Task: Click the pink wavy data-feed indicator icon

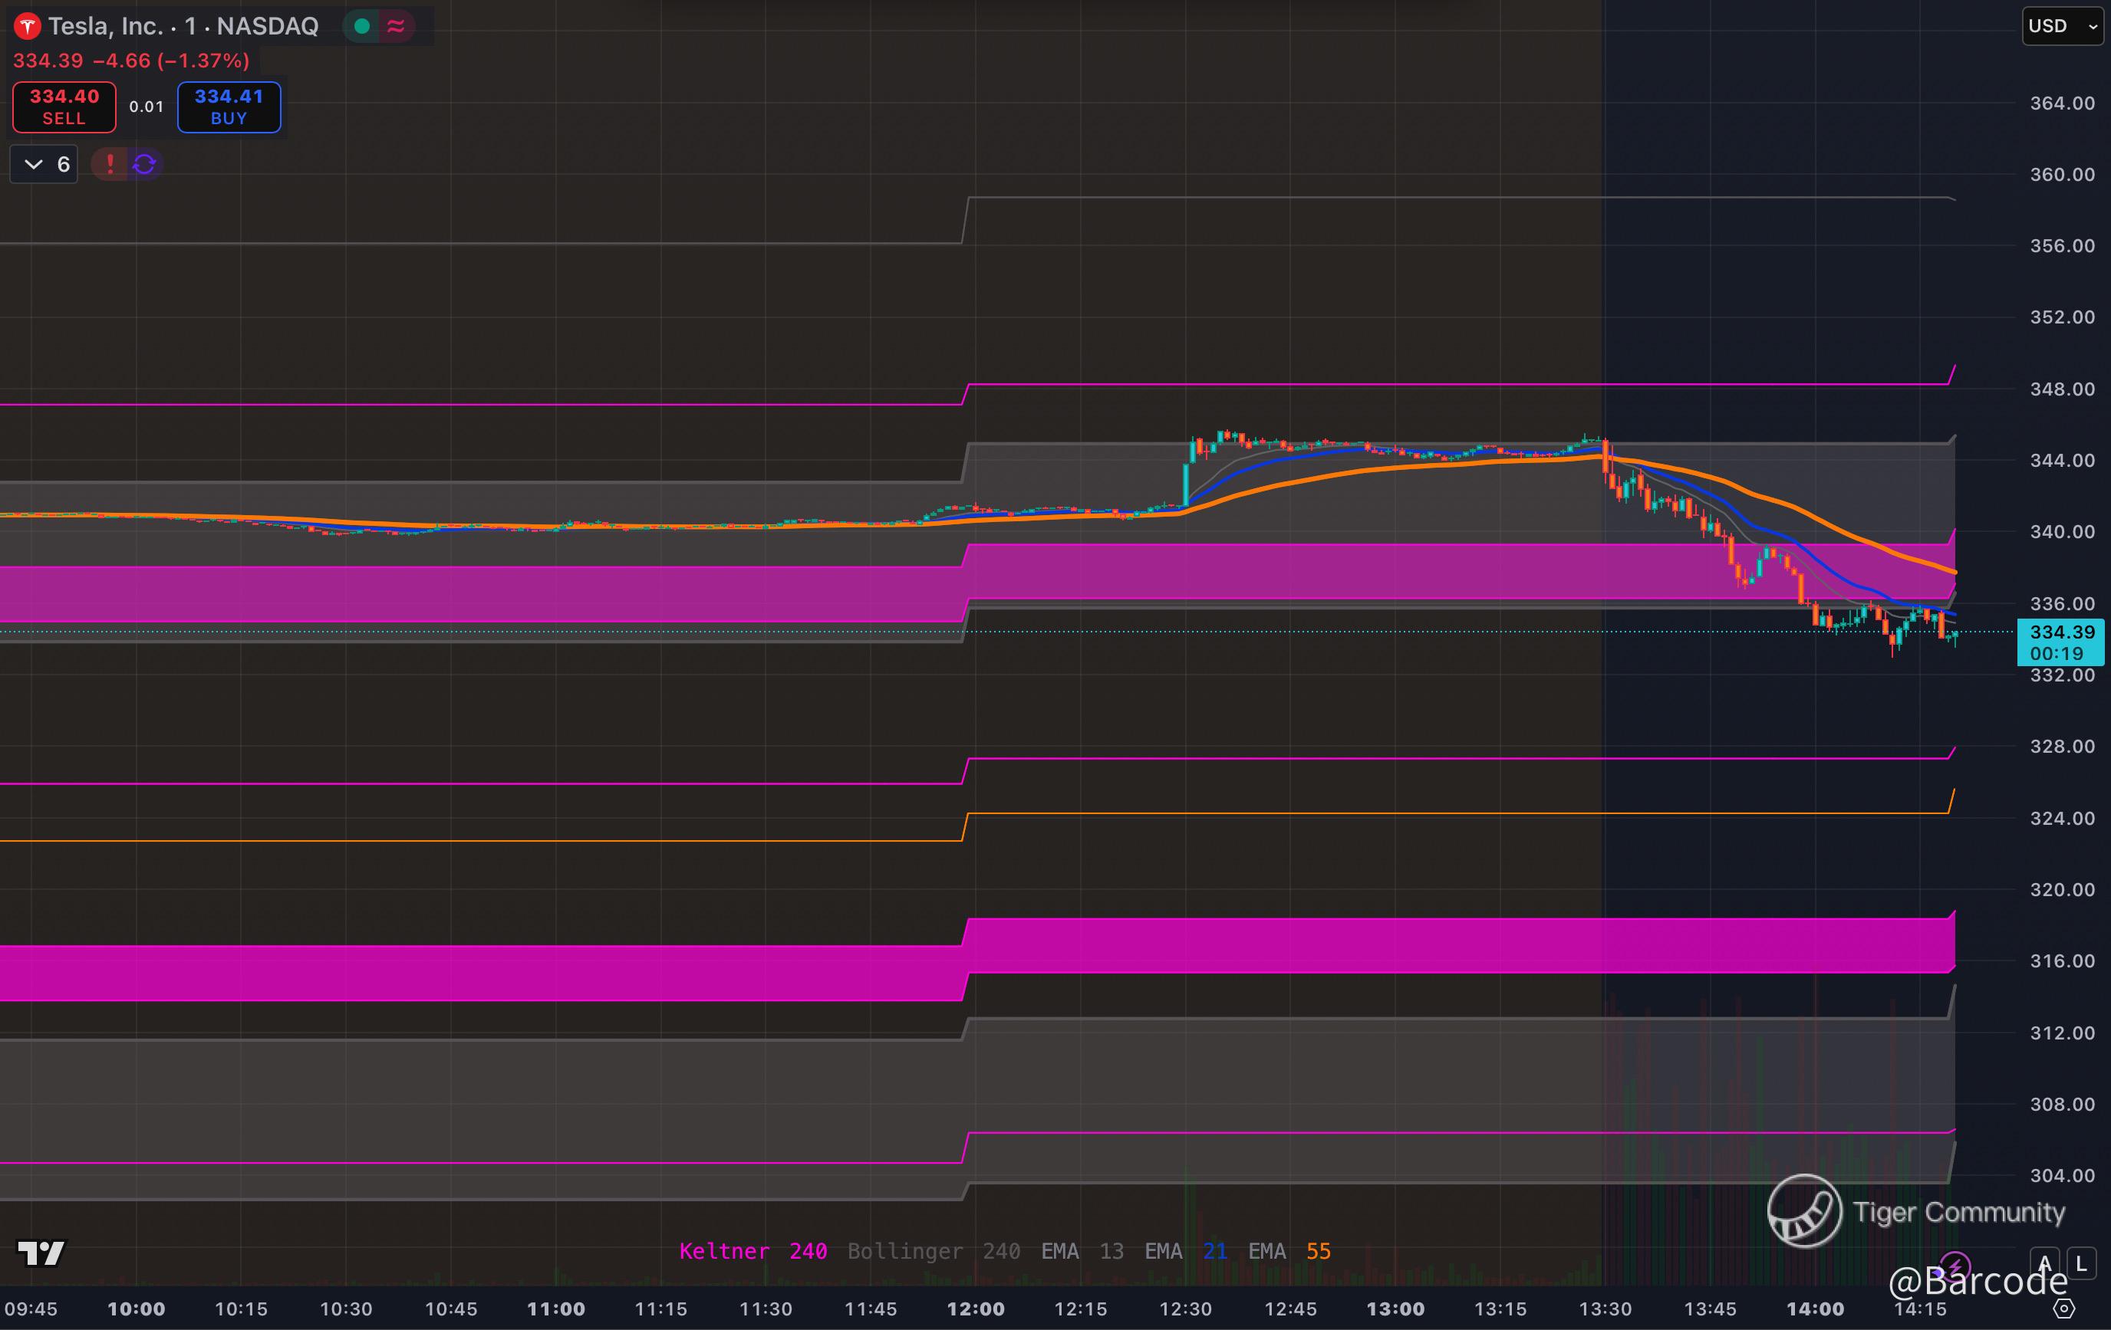Action: (397, 26)
